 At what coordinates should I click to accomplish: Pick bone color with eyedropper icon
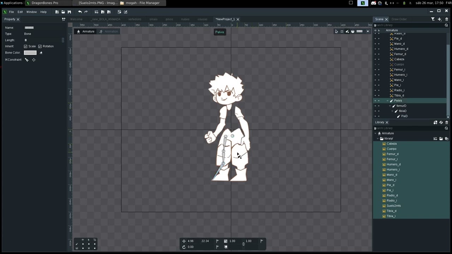pos(41,53)
